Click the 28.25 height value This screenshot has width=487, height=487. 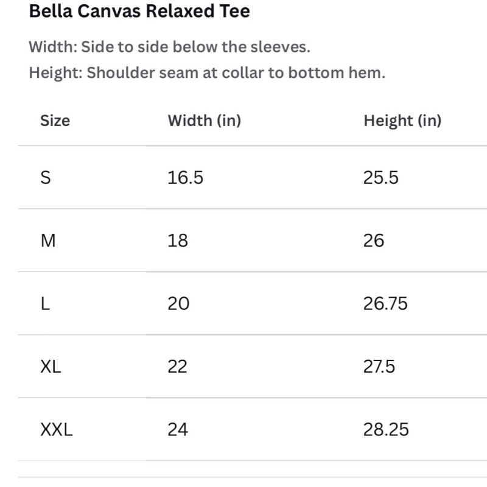click(x=386, y=430)
